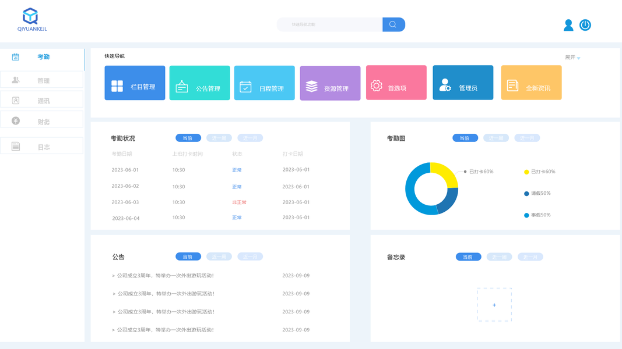Image resolution: width=622 pixels, height=349 pixels.
Task: Click the 考勤日期 cell 2023-06-04
Action: click(x=126, y=219)
